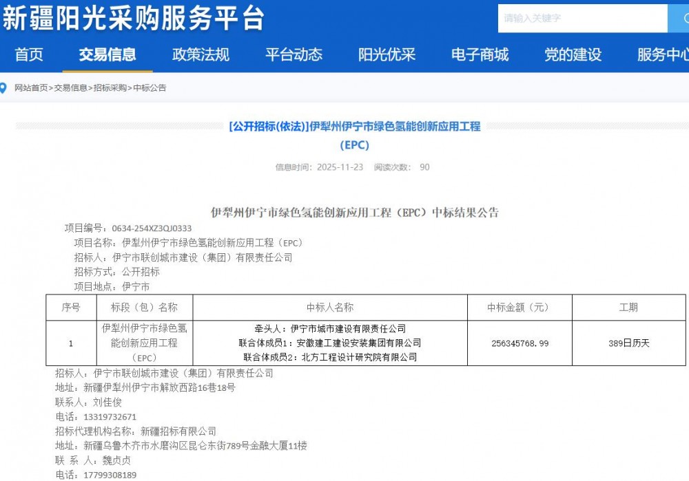689x481 pixels.
Task: Focus the keyword search input box
Action: 582,19
